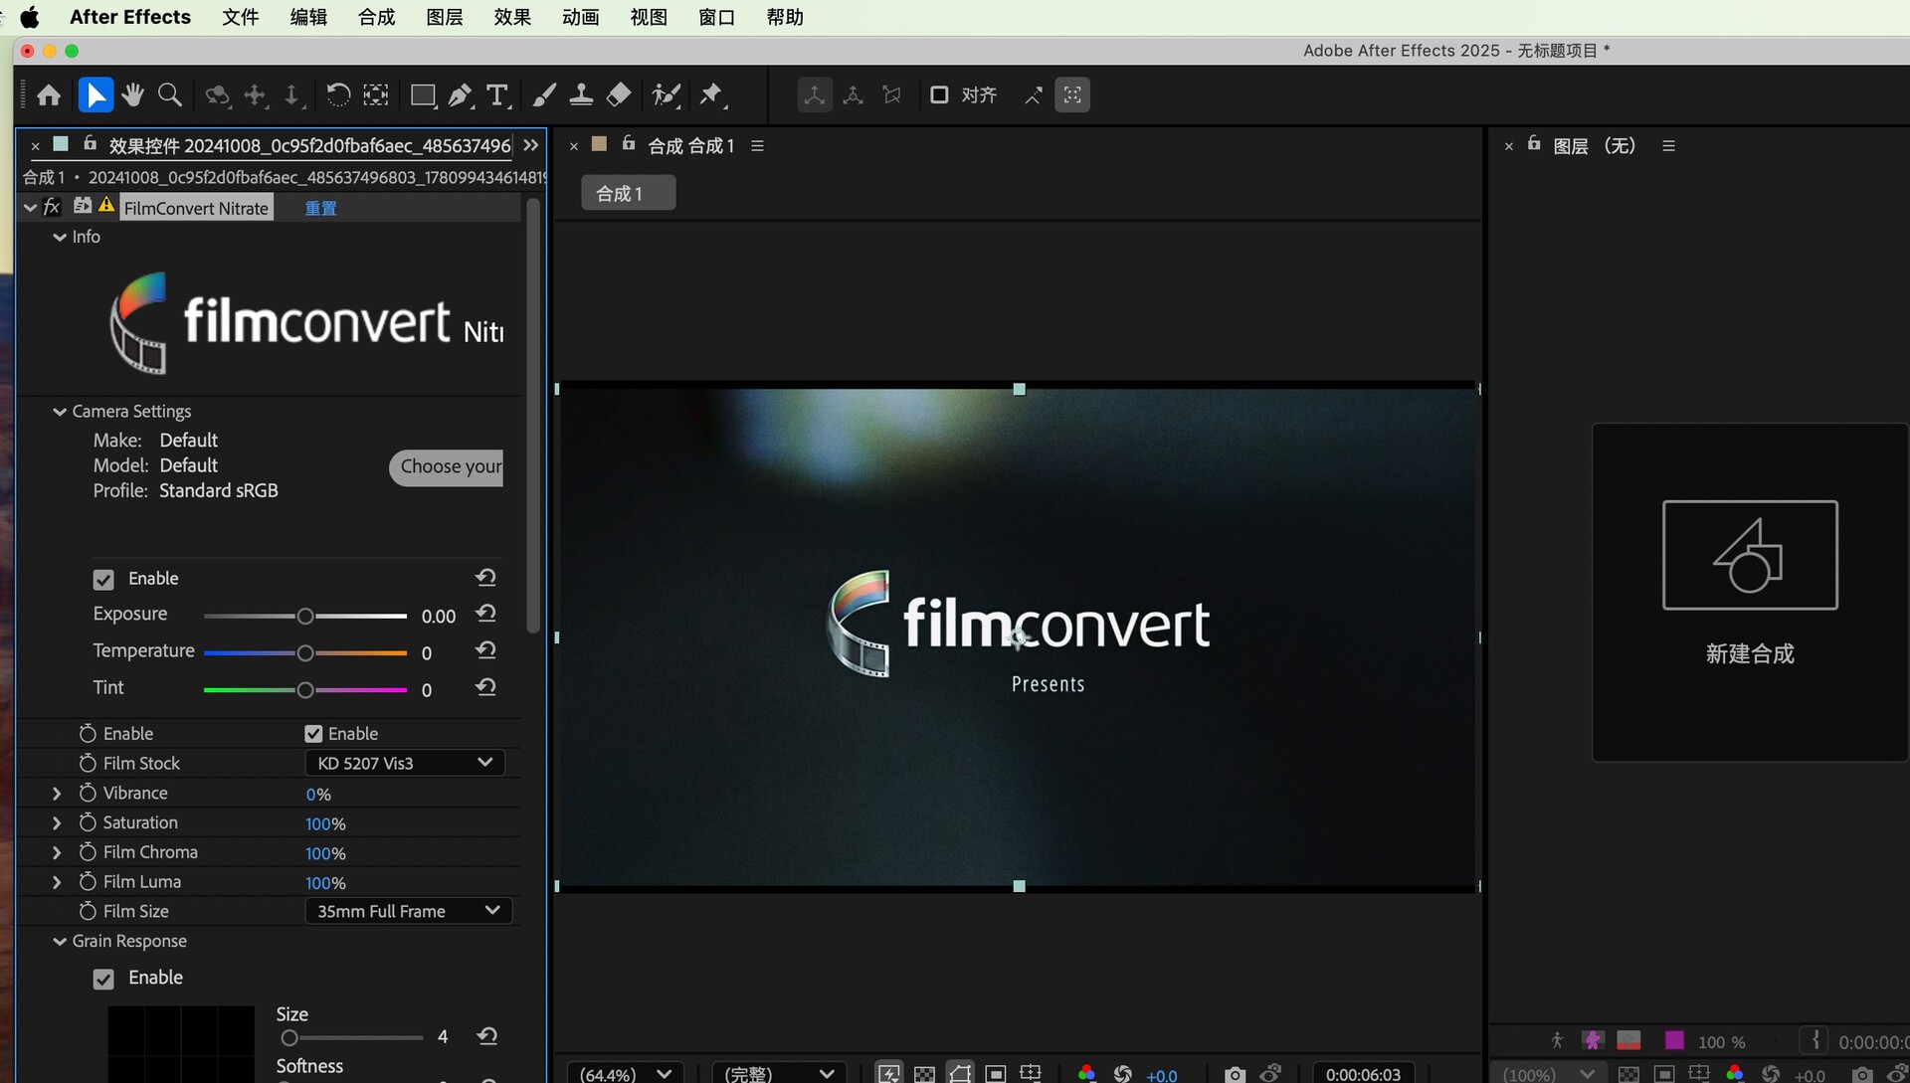
Task: Select the Selection (arrow) tool
Action: [95, 95]
